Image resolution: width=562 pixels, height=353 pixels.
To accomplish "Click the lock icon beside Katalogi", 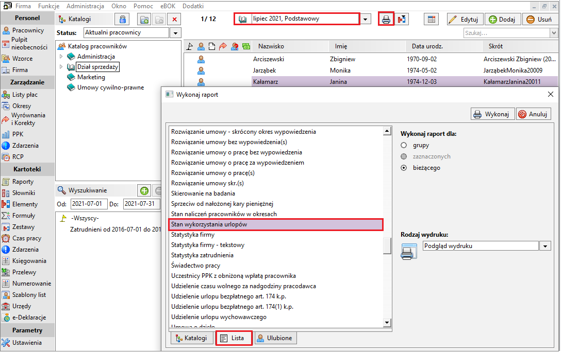I will pos(123,20).
